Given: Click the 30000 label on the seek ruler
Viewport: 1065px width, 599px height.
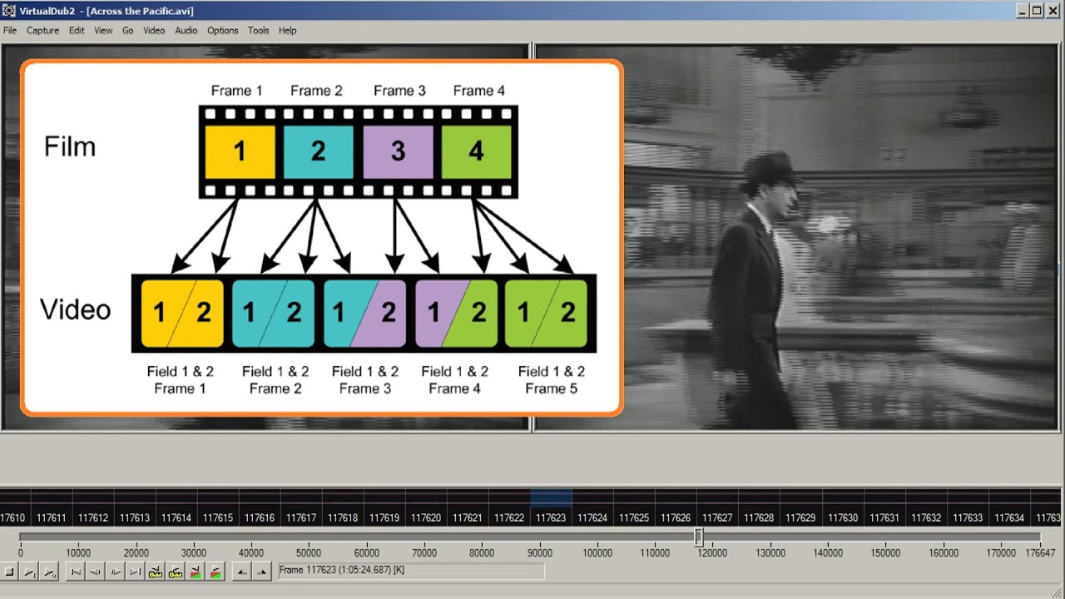Looking at the screenshot, I should 194,553.
